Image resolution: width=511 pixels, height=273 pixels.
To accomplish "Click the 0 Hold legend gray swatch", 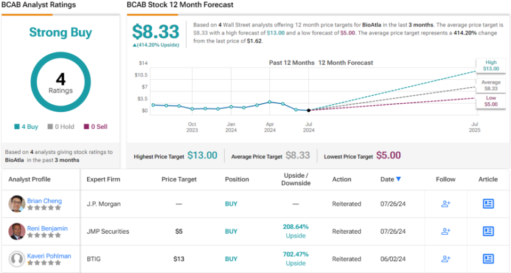I will point(50,127).
